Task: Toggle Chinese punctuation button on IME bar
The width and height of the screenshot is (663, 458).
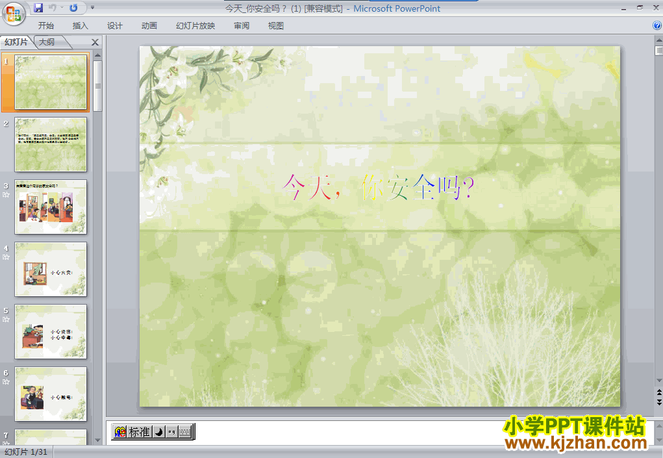Action: tap(171, 432)
